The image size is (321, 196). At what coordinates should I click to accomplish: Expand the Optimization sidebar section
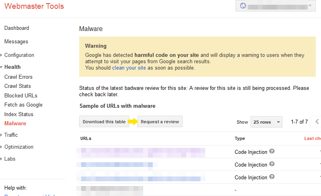coord(19,147)
